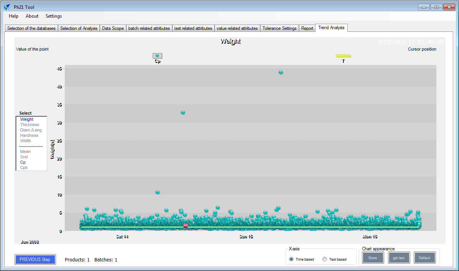459x271 pixels.
Task: Select Time based X-axis option
Action: click(x=292, y=259)
